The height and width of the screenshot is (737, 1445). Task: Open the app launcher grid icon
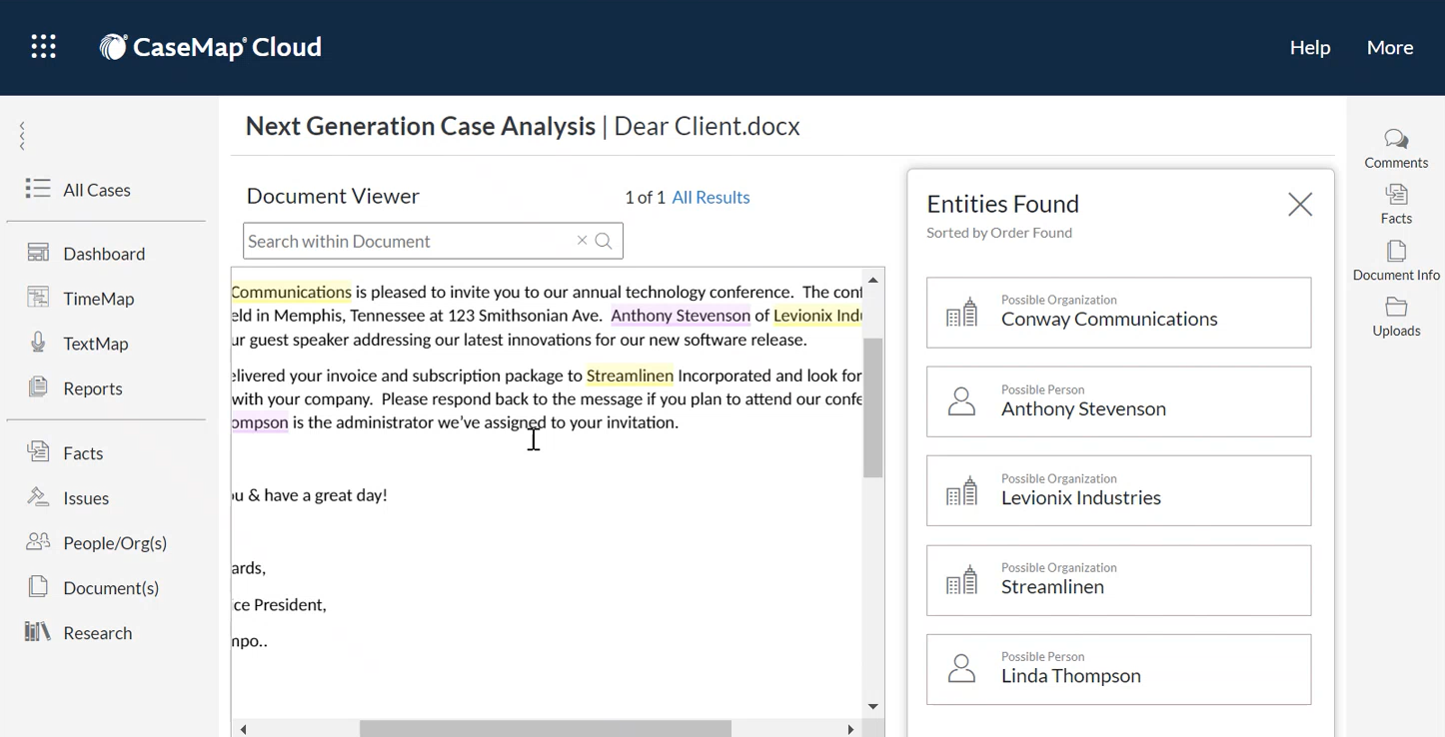(x=43, y=47)
